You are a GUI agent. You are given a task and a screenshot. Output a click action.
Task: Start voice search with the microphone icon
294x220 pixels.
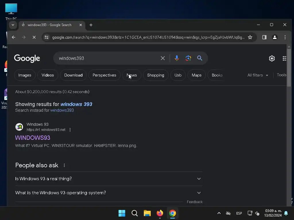point(177,58)
